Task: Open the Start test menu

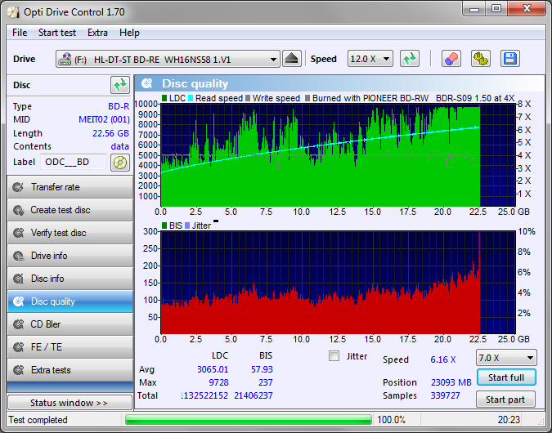Action: pyautogui.click(x=56, y=33)
